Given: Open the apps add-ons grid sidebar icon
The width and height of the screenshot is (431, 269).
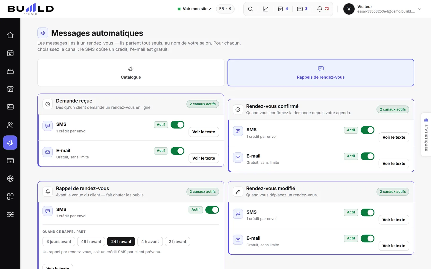Looking at the screenshot, I should [x=10, y=197].
